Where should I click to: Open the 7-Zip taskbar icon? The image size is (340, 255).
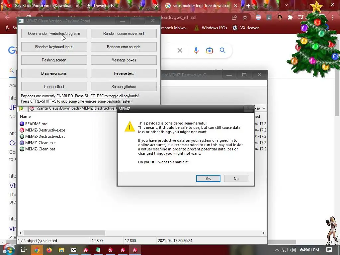point(74,250)
